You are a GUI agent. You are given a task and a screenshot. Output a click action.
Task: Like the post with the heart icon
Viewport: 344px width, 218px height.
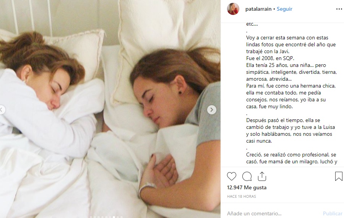[232, 176]
